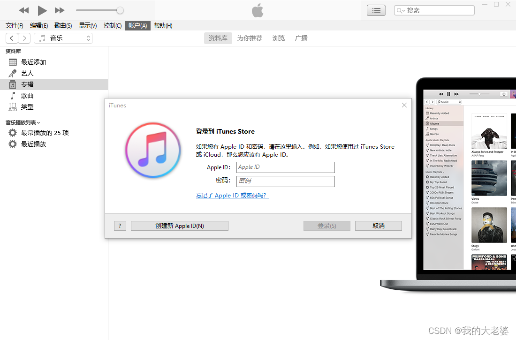Click the 专辑 album icon
Image resolution: width=516 pixels, height=340 pixels.
click(x=13, y=84)
